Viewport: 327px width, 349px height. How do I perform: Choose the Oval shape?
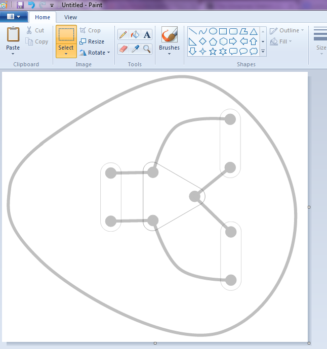[x=213, y=31]
